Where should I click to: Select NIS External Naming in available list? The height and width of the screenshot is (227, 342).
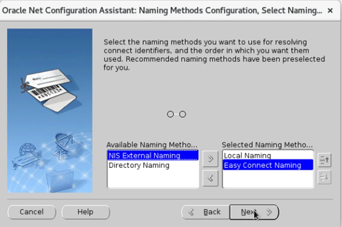click(x=144, y=156)
